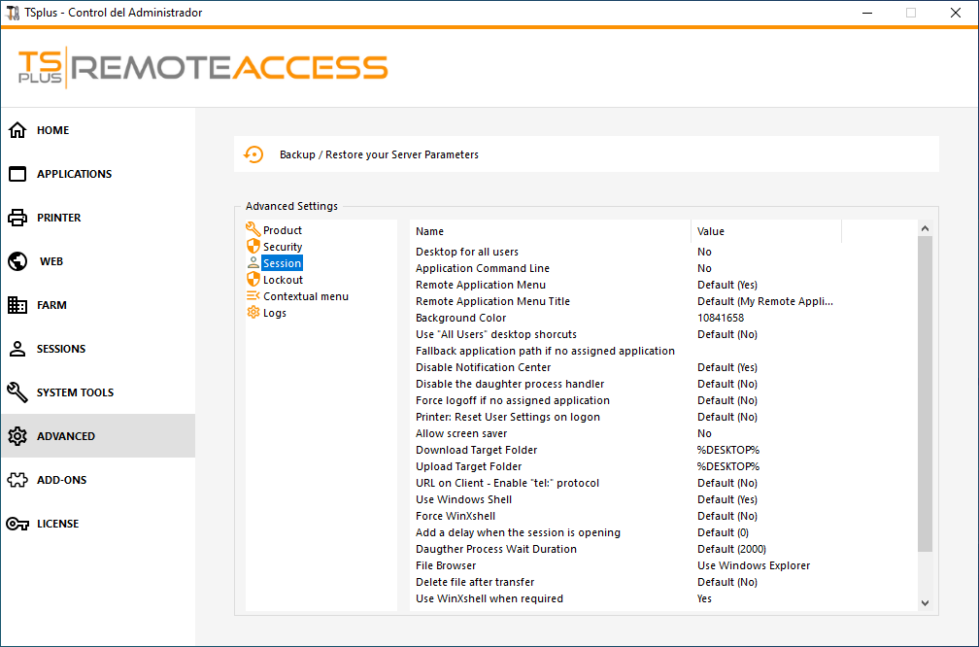Image resolution: width=979 pixels, height=647 pixels.
Task: Select Security category in settings tree
Action: click(282, 247)
